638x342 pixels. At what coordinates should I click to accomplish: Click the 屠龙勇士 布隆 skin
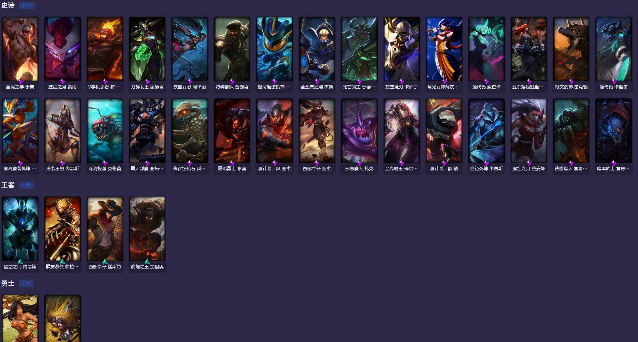232,136
